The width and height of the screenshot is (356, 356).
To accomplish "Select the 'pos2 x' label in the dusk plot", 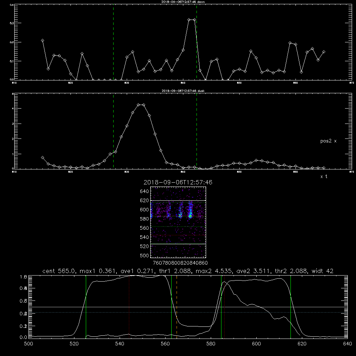I will 328,141.
